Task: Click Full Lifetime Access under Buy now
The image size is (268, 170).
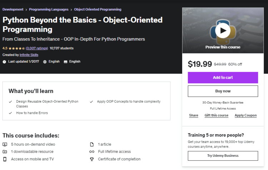Action: [223, 108]
